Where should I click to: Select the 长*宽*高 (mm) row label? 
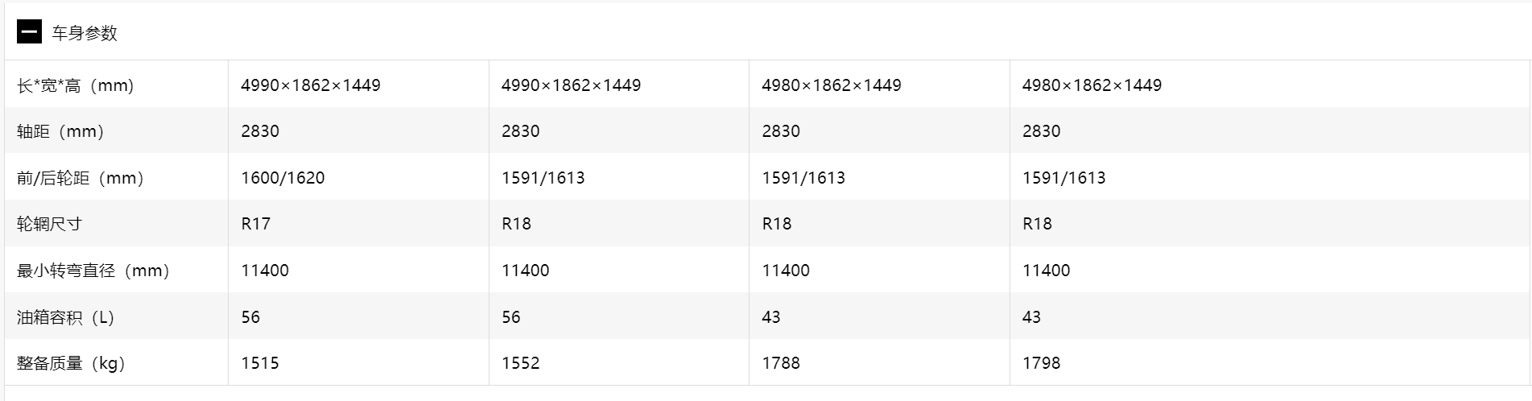pyautogui.click(x=76, y=85)
